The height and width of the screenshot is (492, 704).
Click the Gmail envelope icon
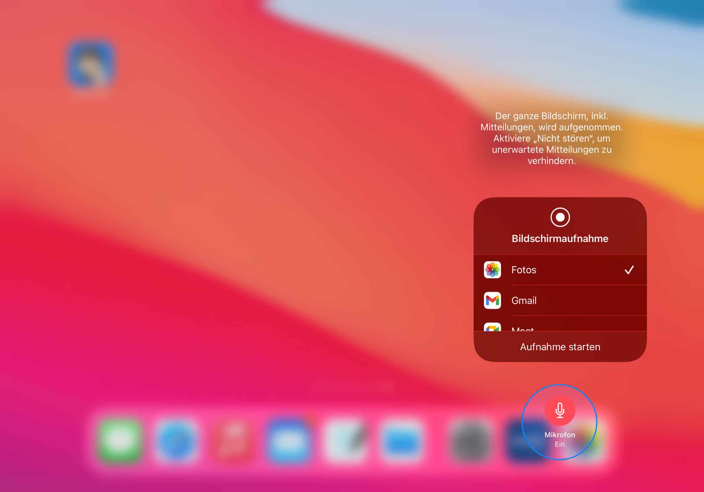point(492,300)
